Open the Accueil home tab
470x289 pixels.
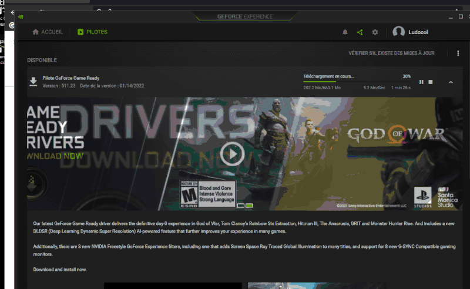tap(48, 32)
